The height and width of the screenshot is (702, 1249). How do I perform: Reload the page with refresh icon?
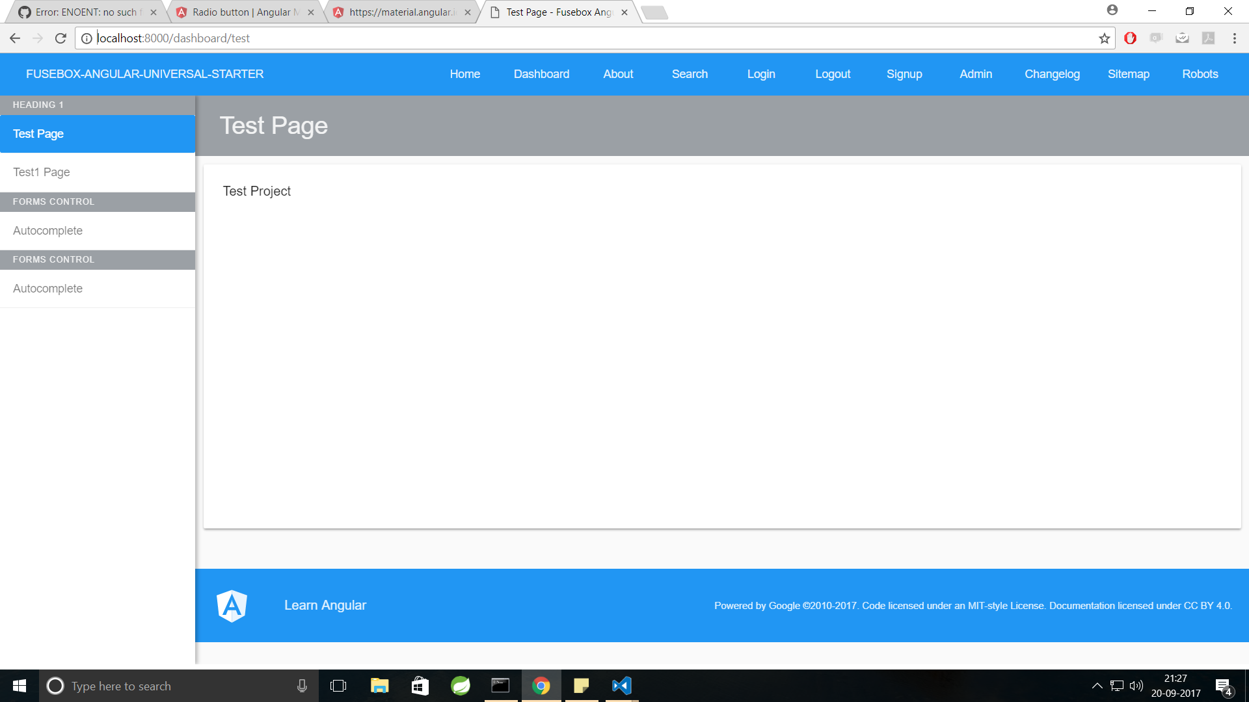[x=60, y=38]
